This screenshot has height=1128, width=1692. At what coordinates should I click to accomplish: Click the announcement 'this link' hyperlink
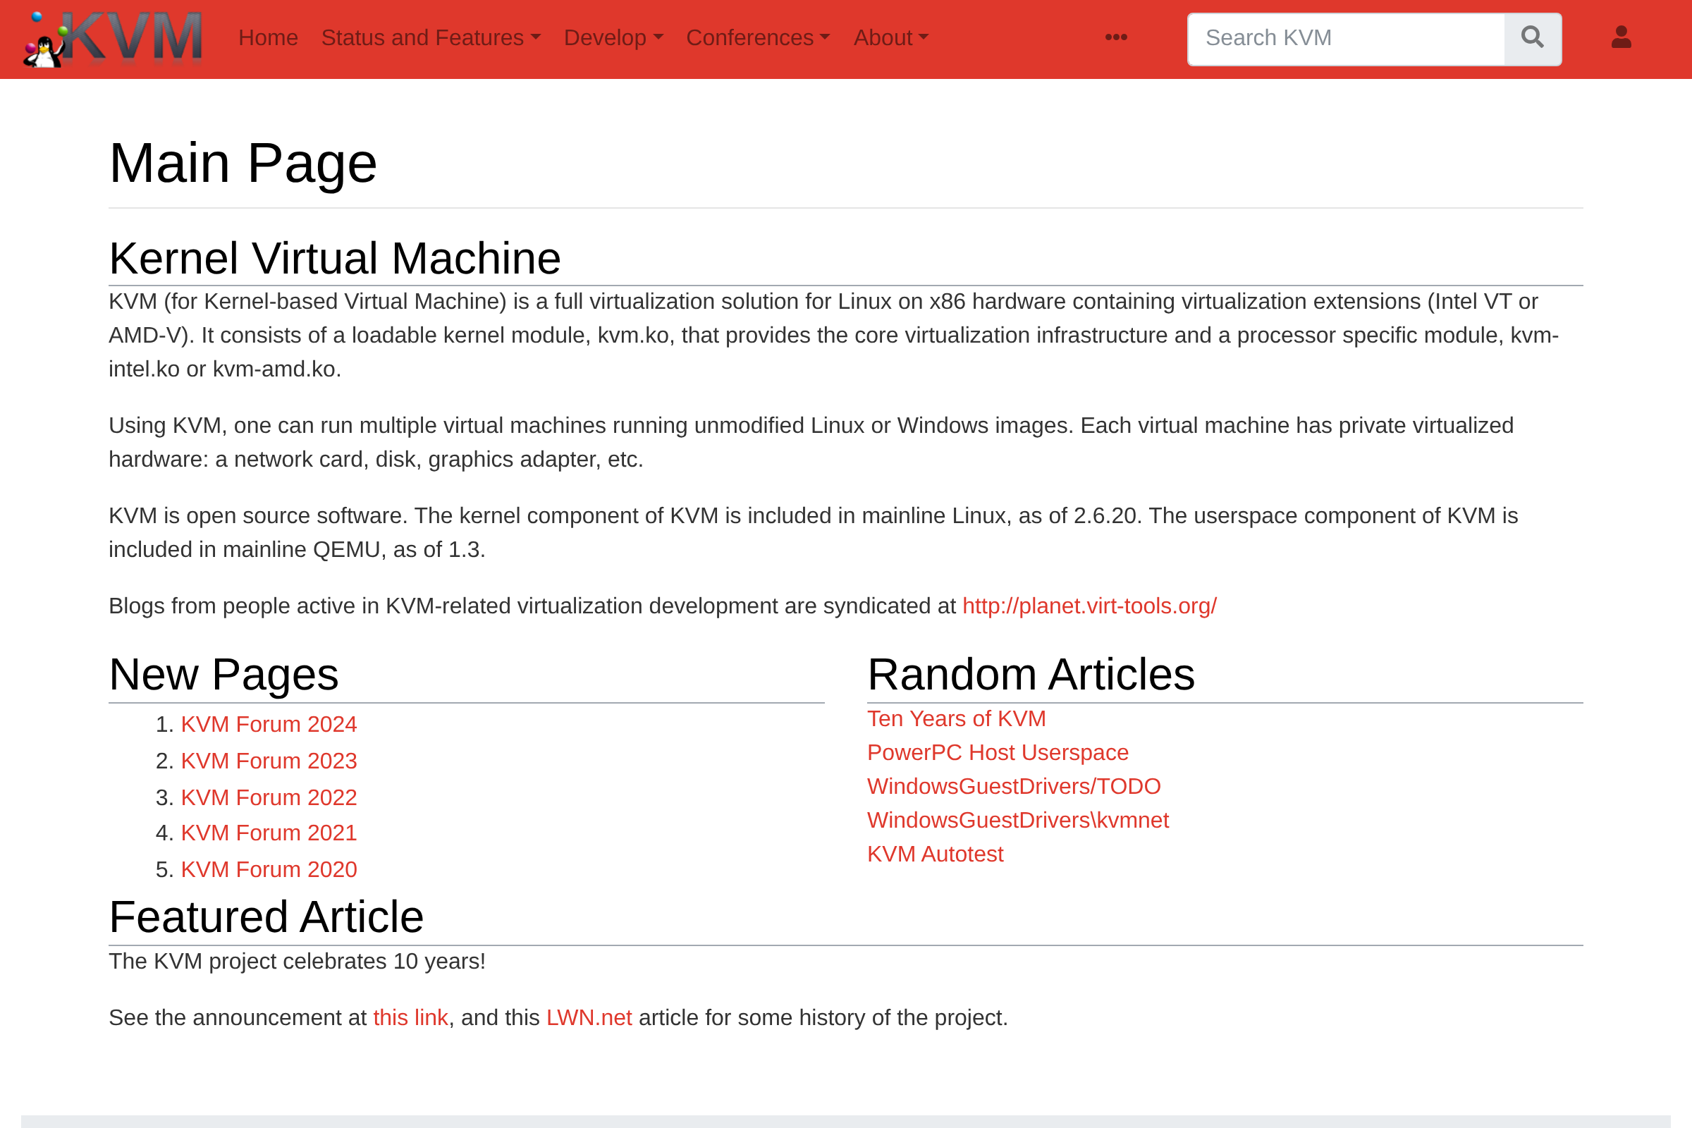[410, 1018]
